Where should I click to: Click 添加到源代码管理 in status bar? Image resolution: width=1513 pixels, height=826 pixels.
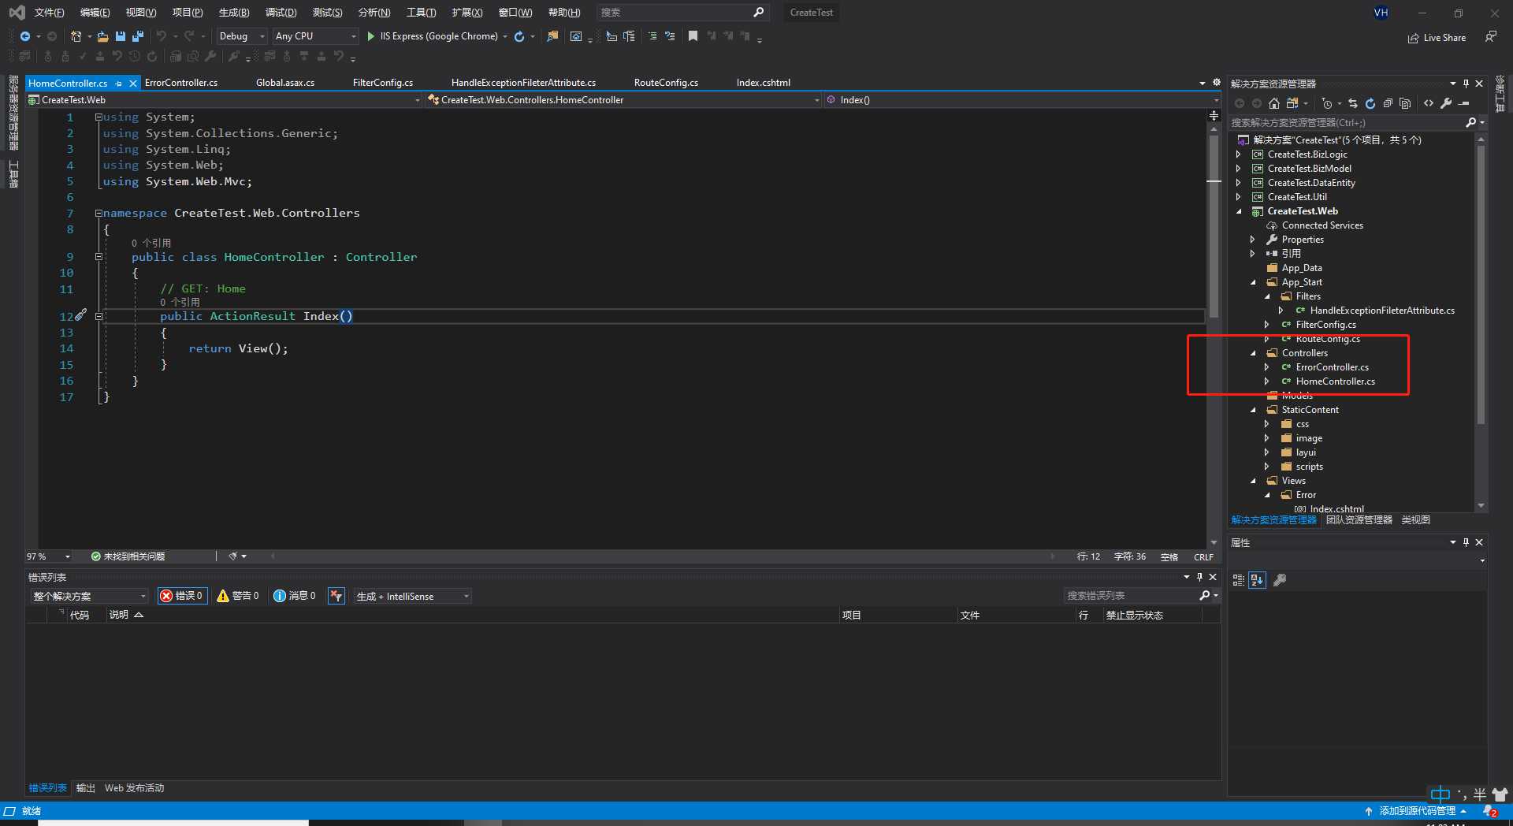click(x=1417, y=811)
